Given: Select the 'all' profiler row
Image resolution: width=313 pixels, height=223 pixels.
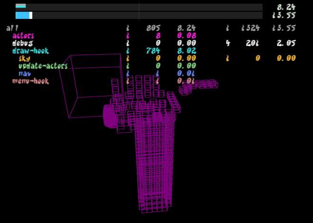Looking at the screenshot, I should 12,28.
